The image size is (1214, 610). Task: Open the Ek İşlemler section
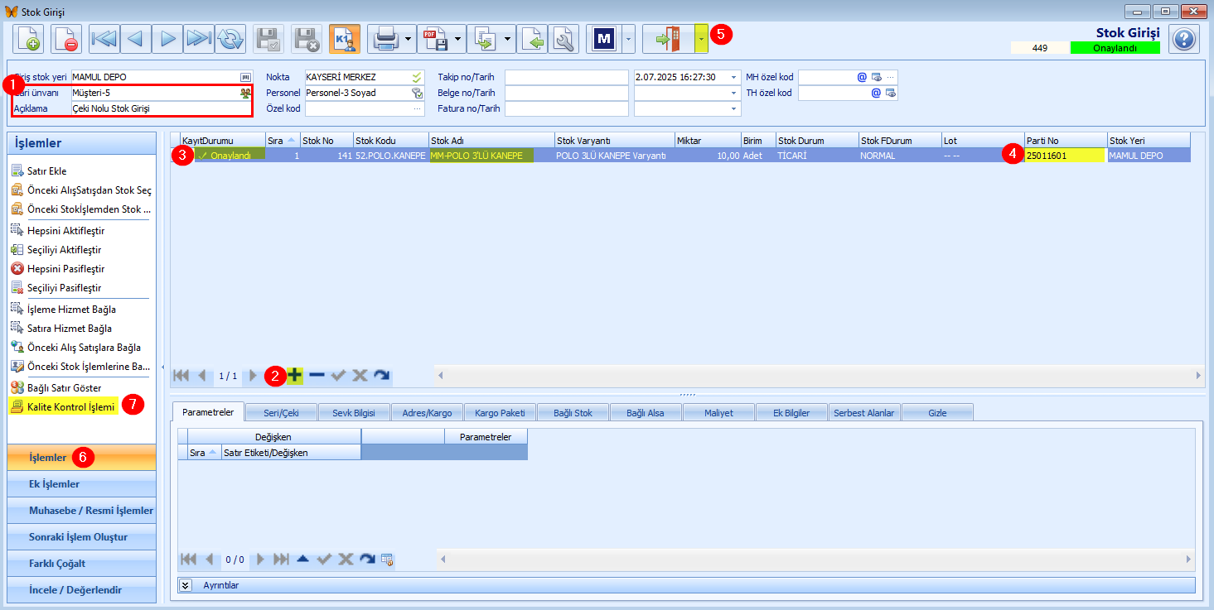point(81,484)
